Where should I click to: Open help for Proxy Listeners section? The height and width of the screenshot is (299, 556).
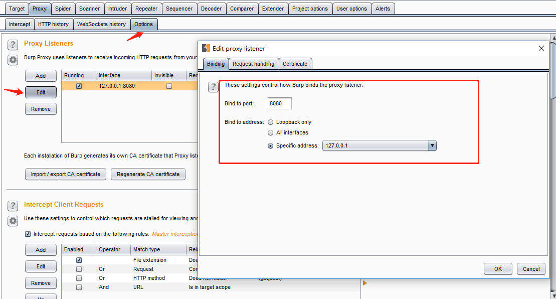[13, 45]
